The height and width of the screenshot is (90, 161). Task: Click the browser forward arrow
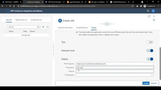coord(6,6)
